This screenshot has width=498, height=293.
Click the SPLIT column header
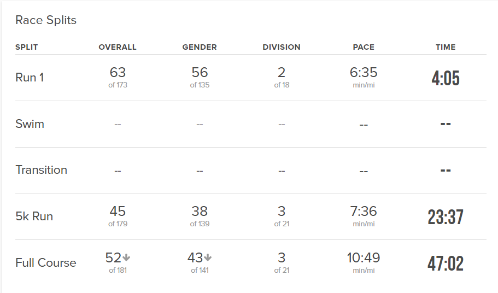click(27, 47)
